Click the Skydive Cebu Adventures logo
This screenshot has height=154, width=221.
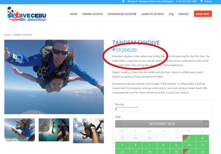pyautogui.click(x=26, y=14)
